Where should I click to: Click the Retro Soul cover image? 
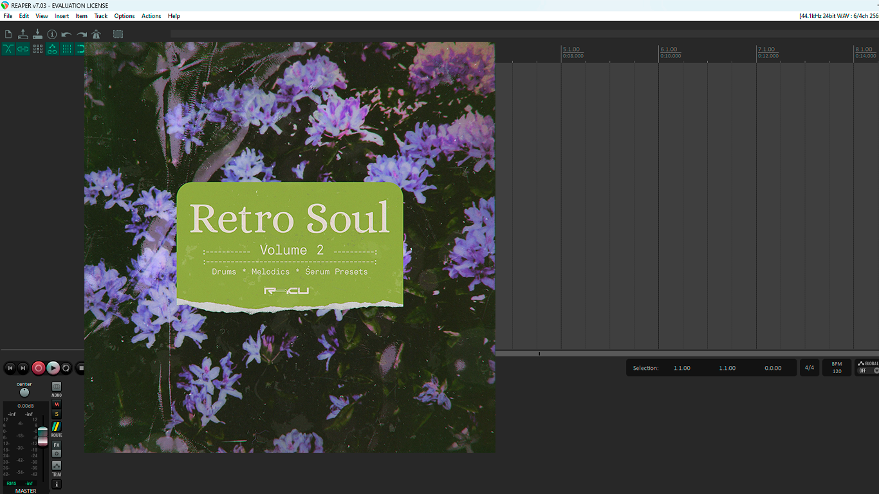[290, 247]
